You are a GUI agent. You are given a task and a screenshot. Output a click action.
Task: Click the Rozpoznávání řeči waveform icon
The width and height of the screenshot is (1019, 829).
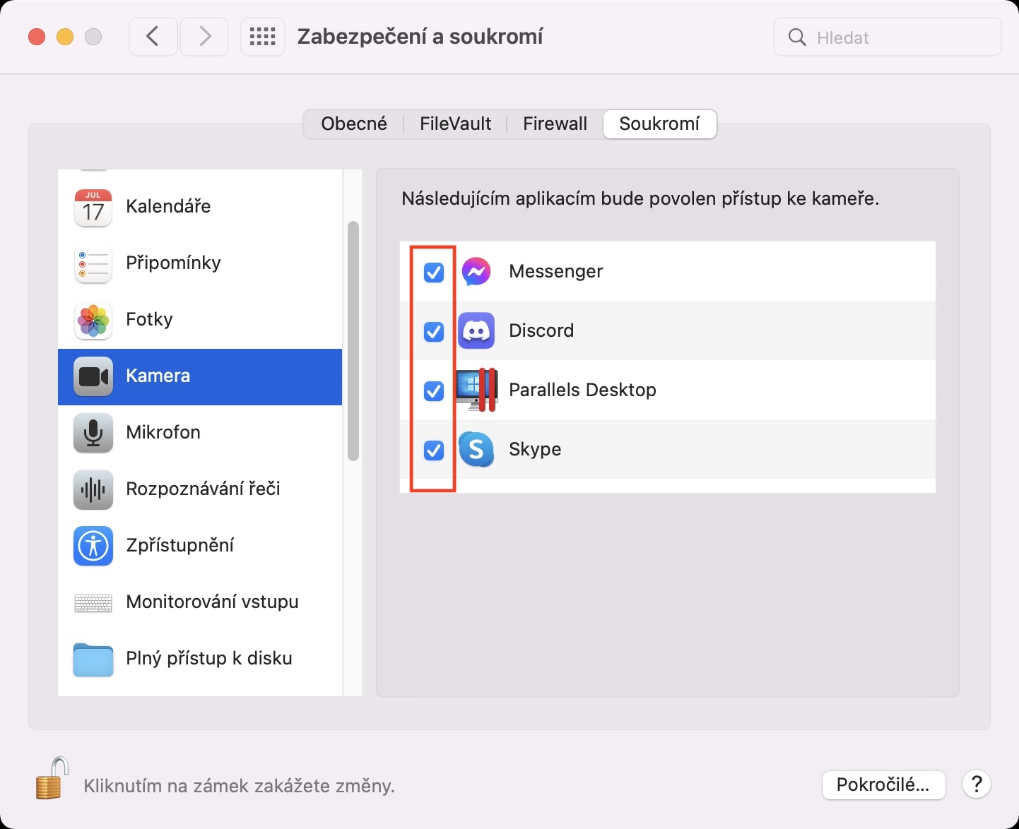coord(93,489)
